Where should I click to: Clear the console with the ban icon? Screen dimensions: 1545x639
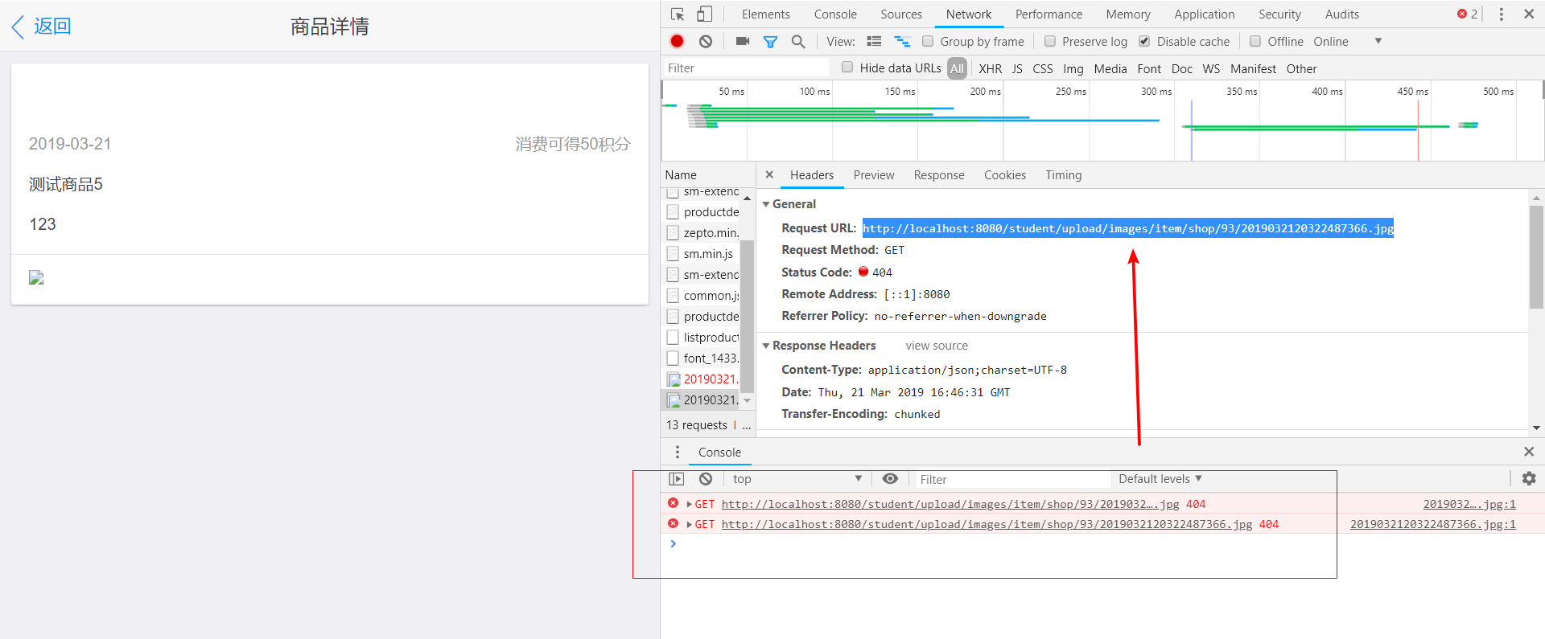[x=706, y=479]
